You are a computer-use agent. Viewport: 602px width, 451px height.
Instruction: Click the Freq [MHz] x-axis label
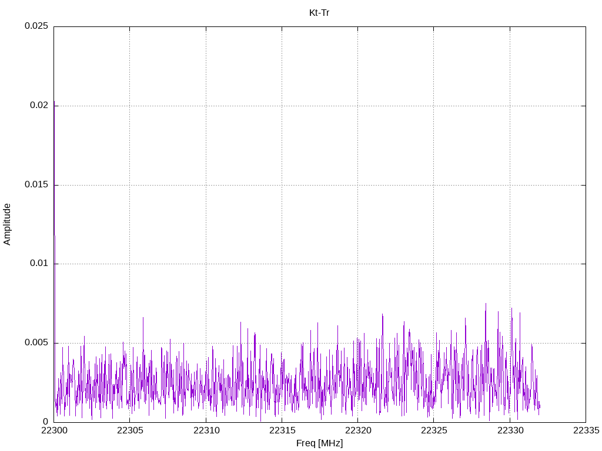(x=319, y=443)
